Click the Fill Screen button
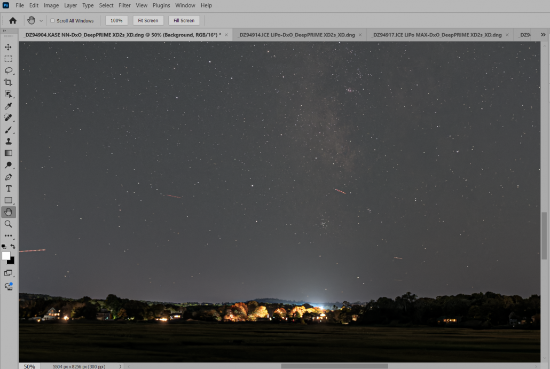The width and height of the screenshot is (550, 369). [184, 21]
